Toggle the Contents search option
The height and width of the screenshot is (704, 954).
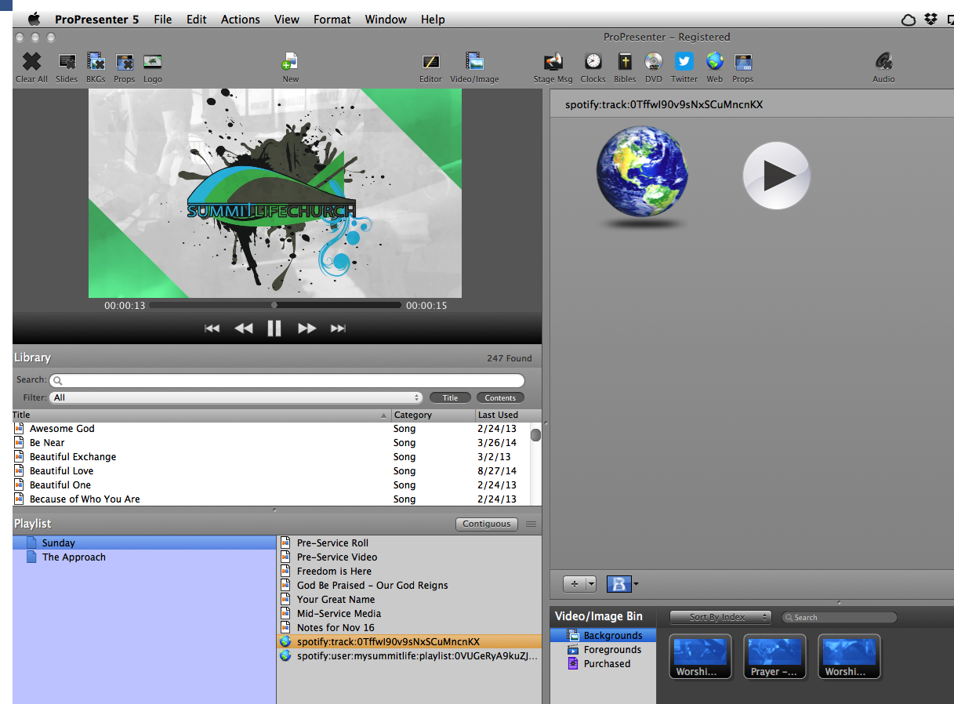[500, 397]
